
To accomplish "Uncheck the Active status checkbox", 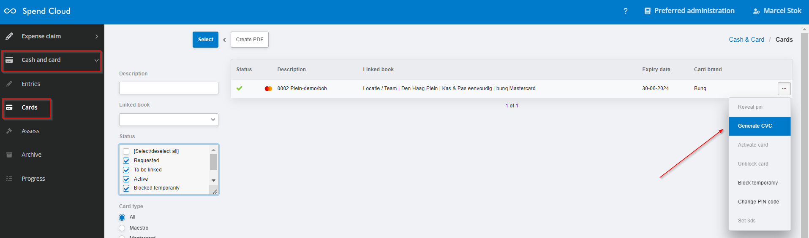I will pyautogui.click(x=126, y=179).
